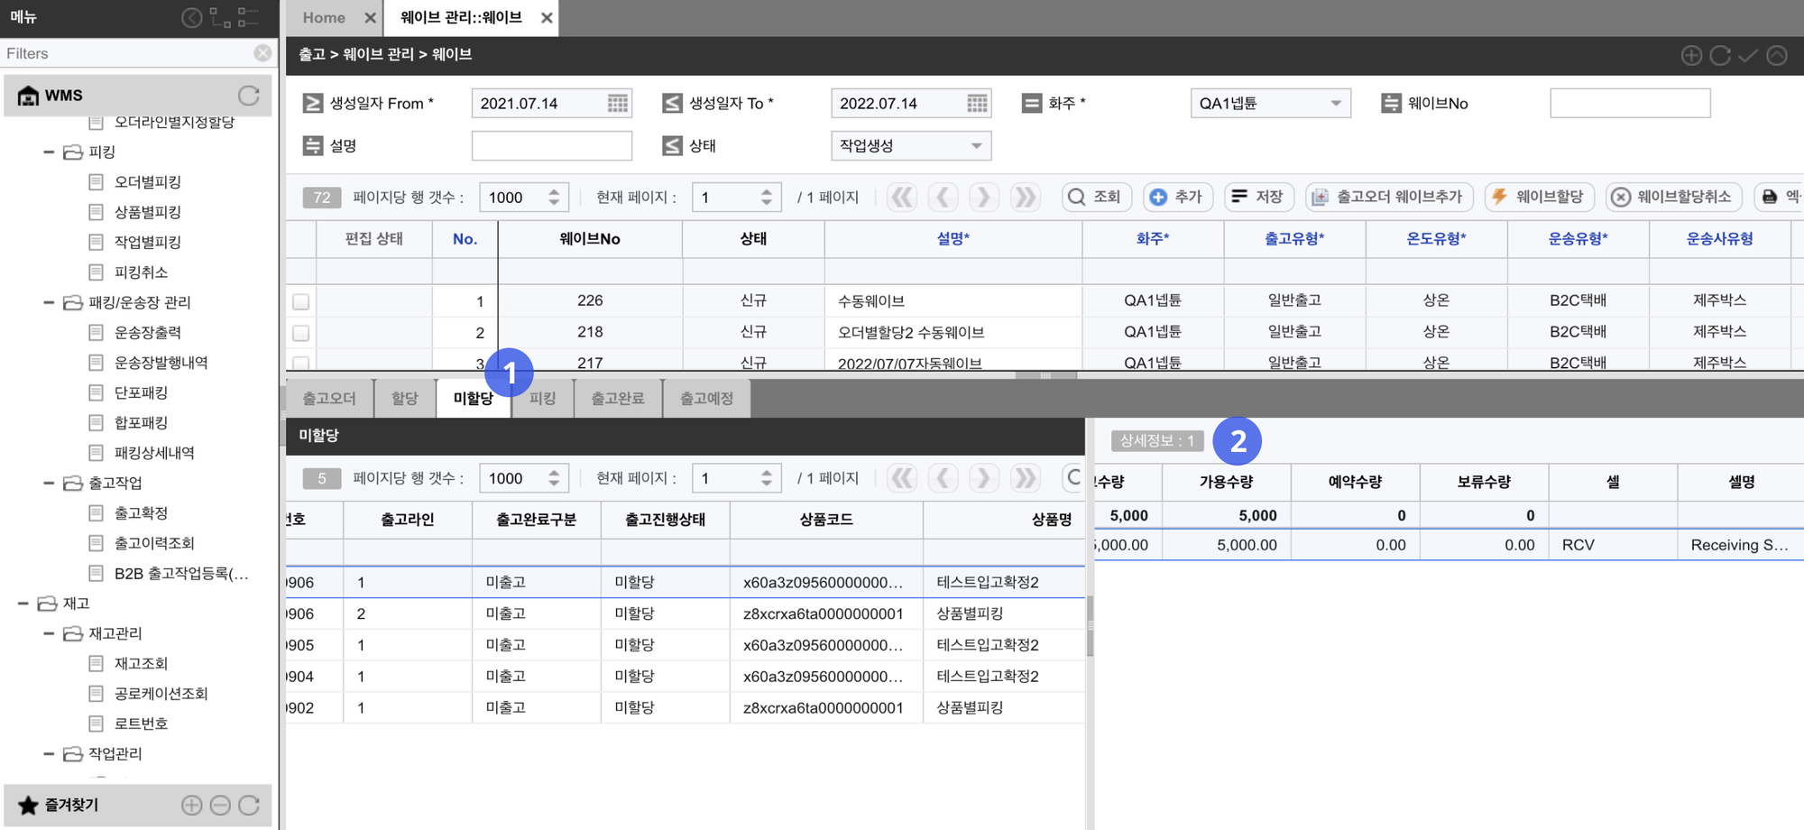Clear the Filters search box
This screenshot has width=1804, height=830.
click(x=262, y=53)
